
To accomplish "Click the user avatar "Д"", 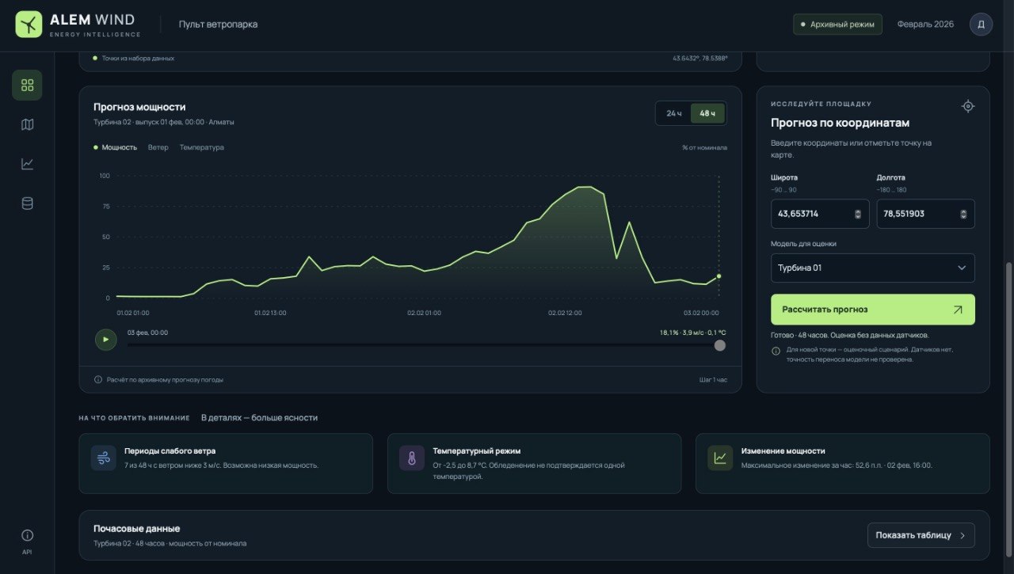I will tap(981, 25).
